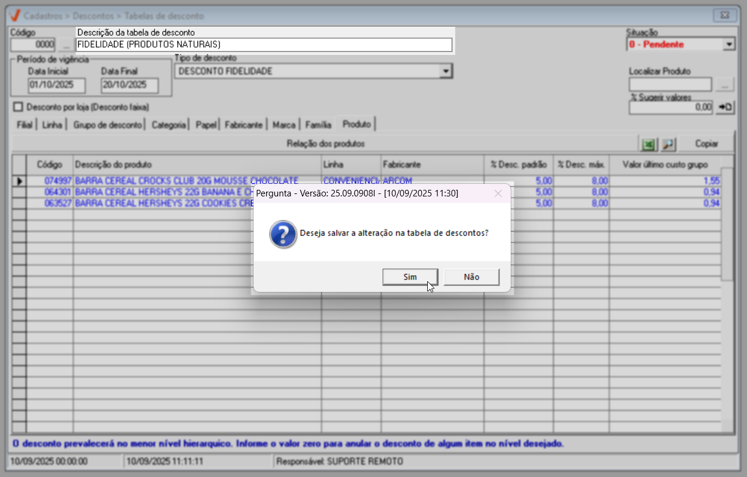The width and height of the screenshot is (747, 477).
Task: Click the app logo in title bar
Action: click(x=16, y=16)
